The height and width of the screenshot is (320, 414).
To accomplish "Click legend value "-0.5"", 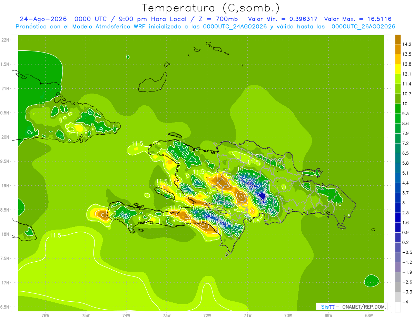I will tap(407, 252).
